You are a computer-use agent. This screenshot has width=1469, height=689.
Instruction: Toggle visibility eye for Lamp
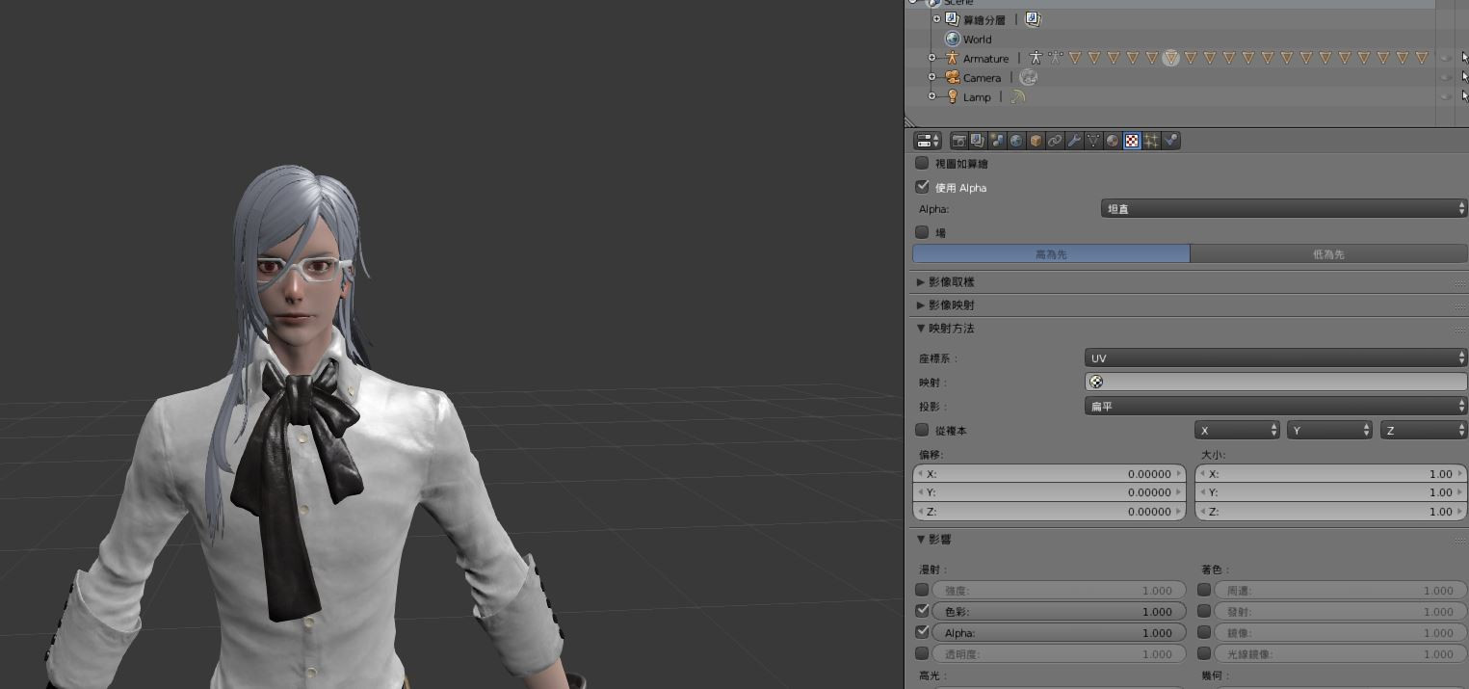pyautogui.click(x=1446, y=97)
